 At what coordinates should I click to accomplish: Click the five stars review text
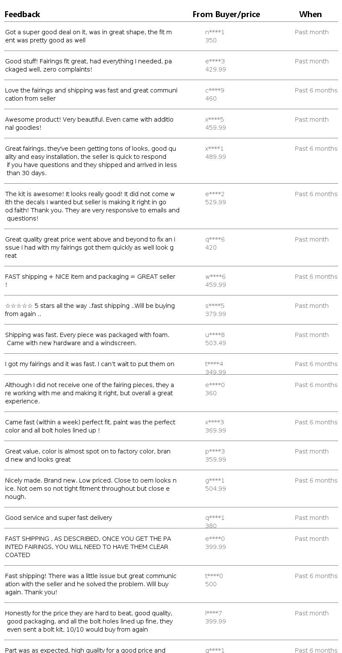[x=90, y=310]
